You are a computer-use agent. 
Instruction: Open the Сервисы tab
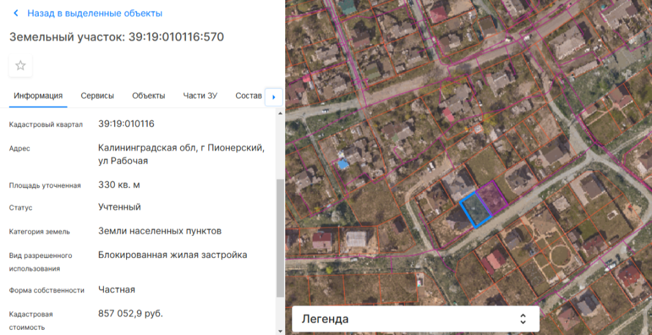pos(97,96)
